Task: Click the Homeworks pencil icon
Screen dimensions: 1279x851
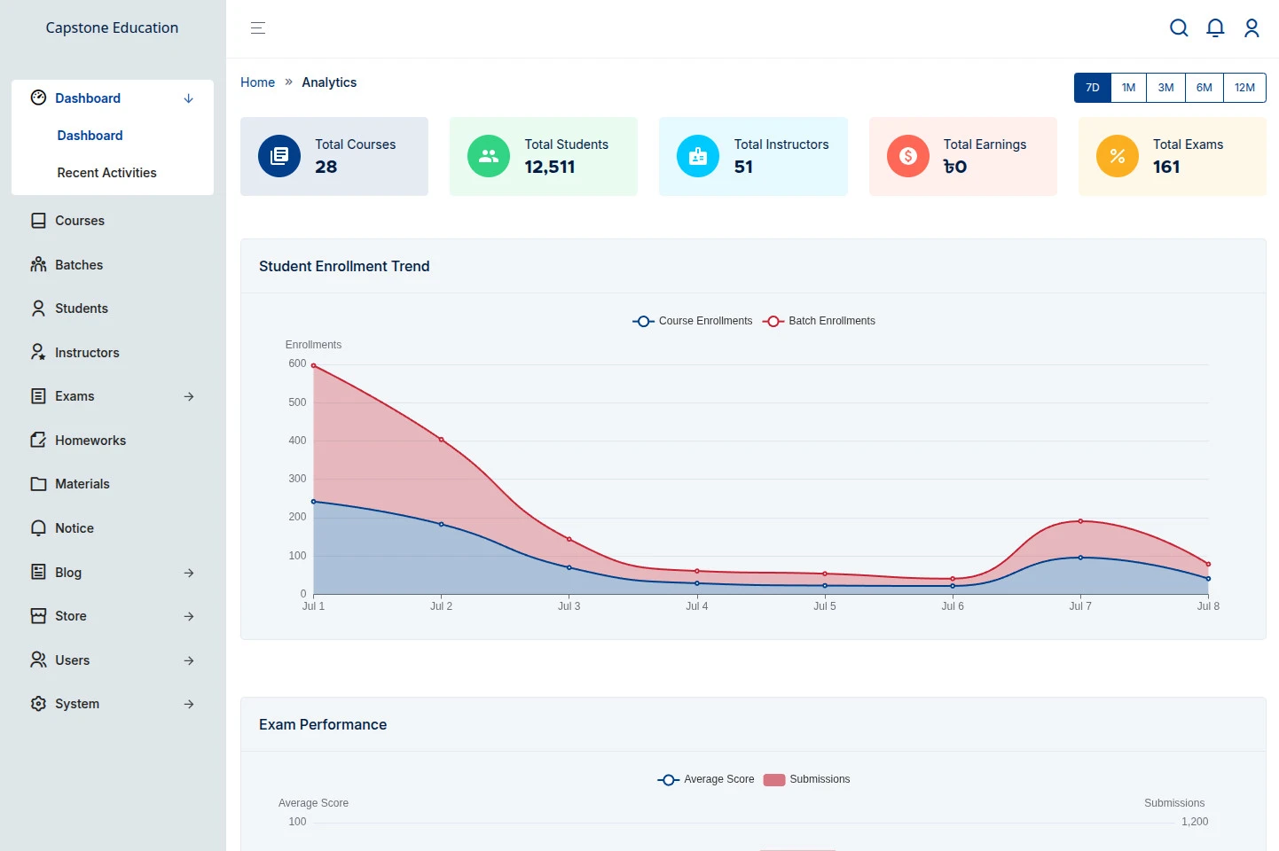Action: [x=38, y=440]
